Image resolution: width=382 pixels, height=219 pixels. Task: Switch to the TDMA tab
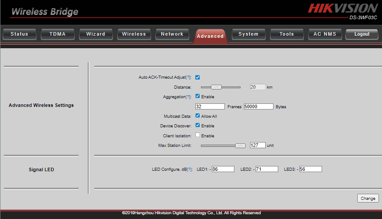[57, 34]
